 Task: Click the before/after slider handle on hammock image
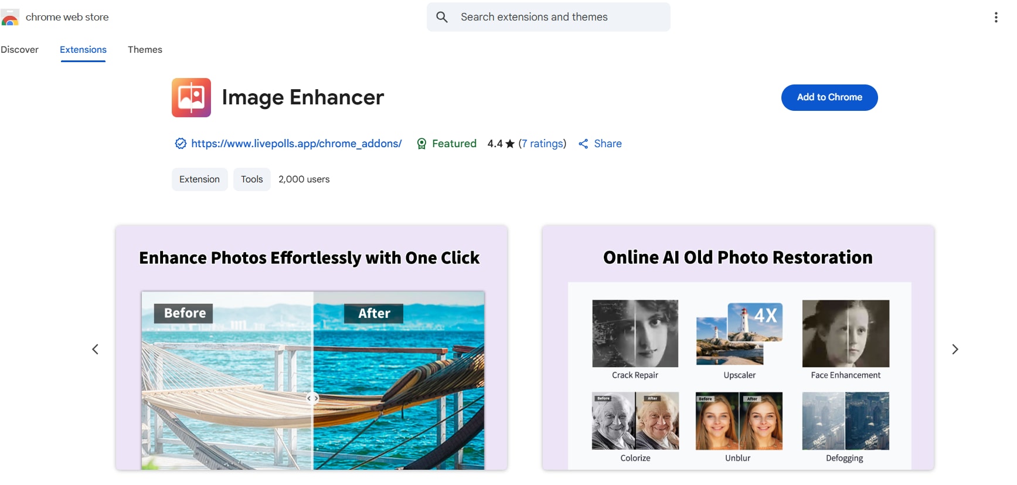(x=312, y=398)
